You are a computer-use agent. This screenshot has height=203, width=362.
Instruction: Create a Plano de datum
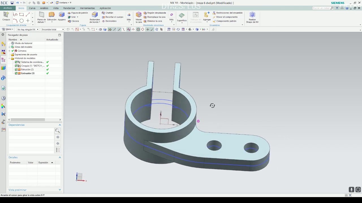[42, 17]
